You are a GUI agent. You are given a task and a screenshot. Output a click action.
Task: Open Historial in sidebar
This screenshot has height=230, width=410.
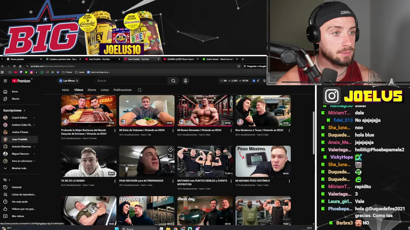(19, 187)
